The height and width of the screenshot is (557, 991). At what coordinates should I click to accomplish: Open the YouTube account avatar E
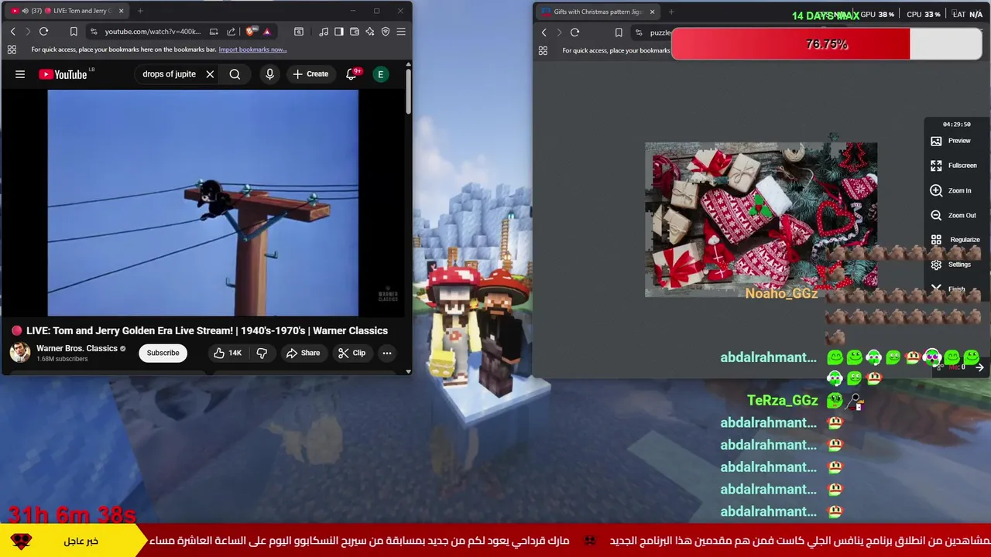380,74
